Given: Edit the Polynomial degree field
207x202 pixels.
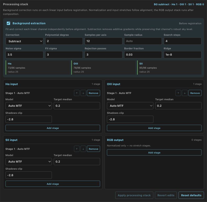Looking at the screenshot, I should click(x=64, y=41).
